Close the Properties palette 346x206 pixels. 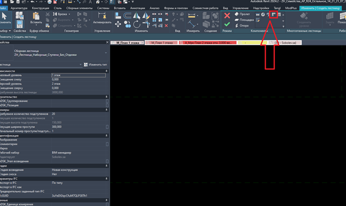pos(107,42)
